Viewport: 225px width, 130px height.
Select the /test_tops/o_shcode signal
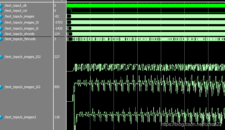coord(20,34)
